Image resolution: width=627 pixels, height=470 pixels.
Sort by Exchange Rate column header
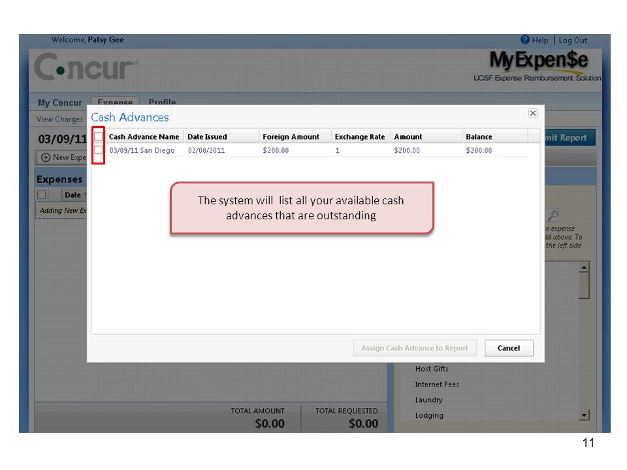pyautogui.click(x=361, y=136)
